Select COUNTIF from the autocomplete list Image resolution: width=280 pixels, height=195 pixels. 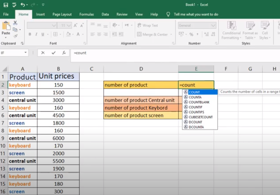point(196,107)
